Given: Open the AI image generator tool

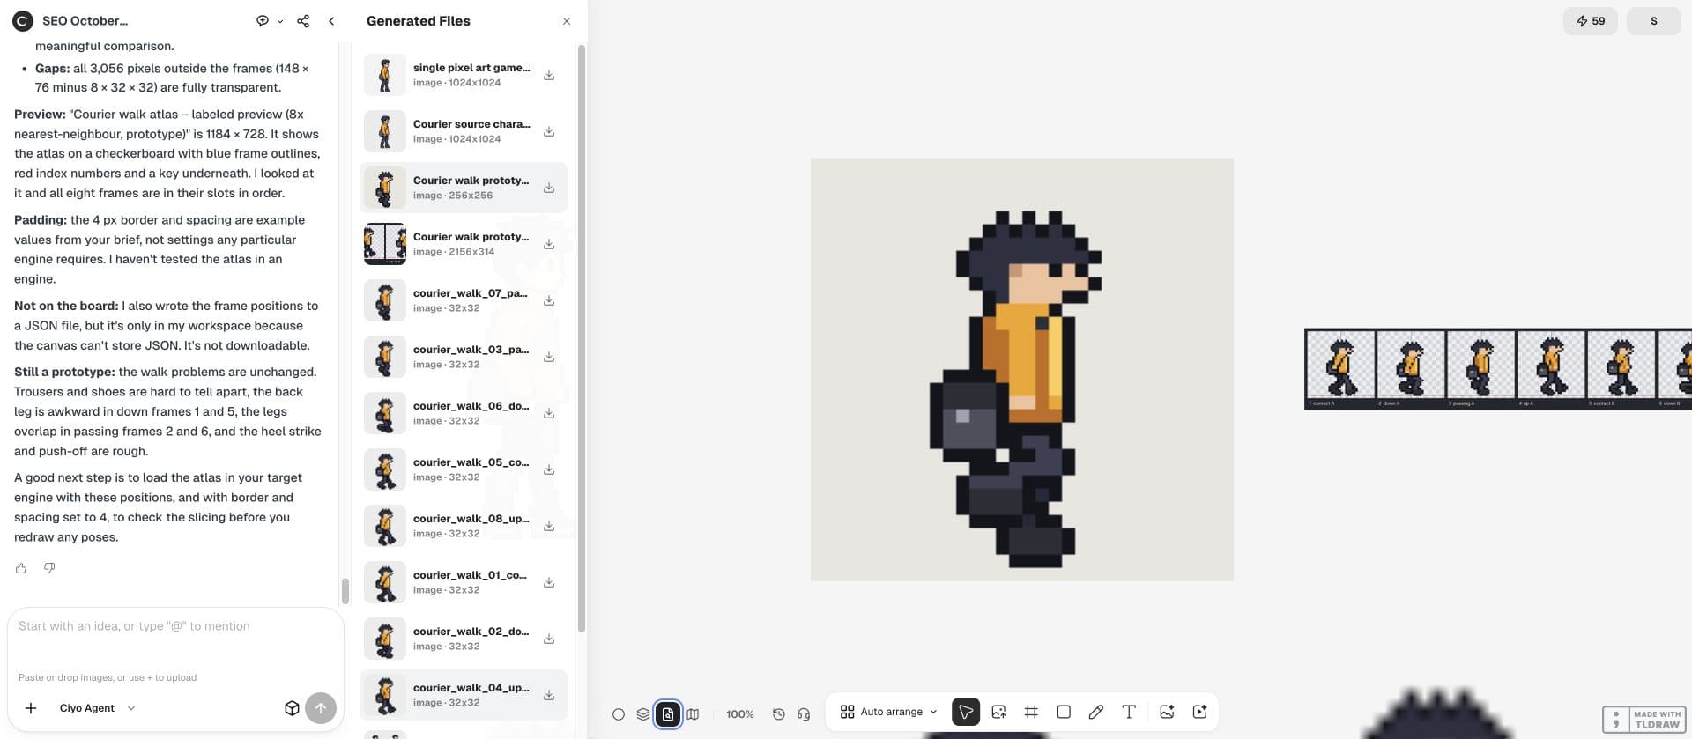Looking at the screenshot, I should click(x=1167, y=712).
